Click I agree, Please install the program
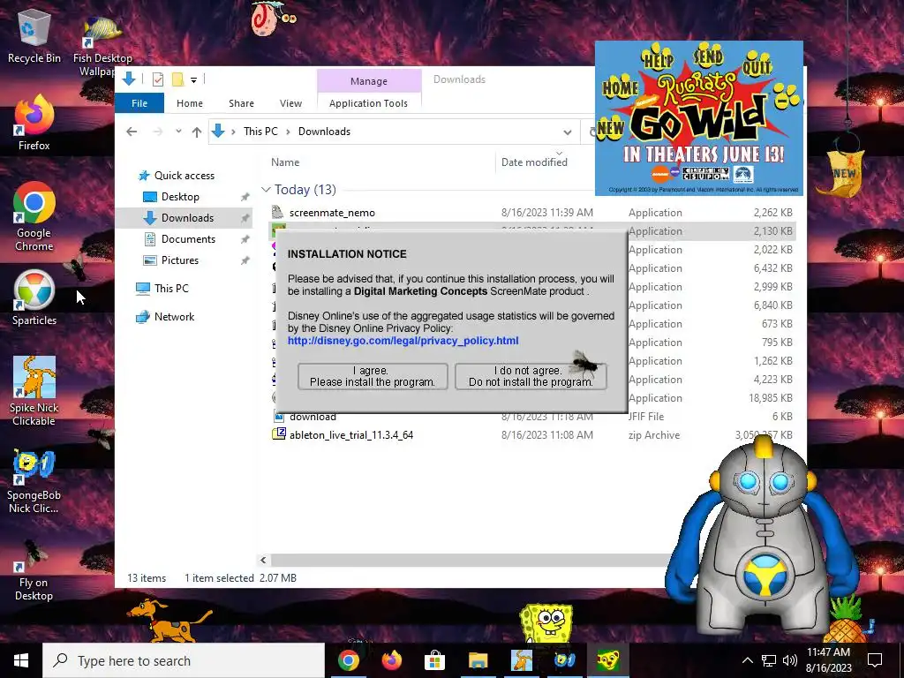The image size is (904, 678). click(x=373, y=376)
